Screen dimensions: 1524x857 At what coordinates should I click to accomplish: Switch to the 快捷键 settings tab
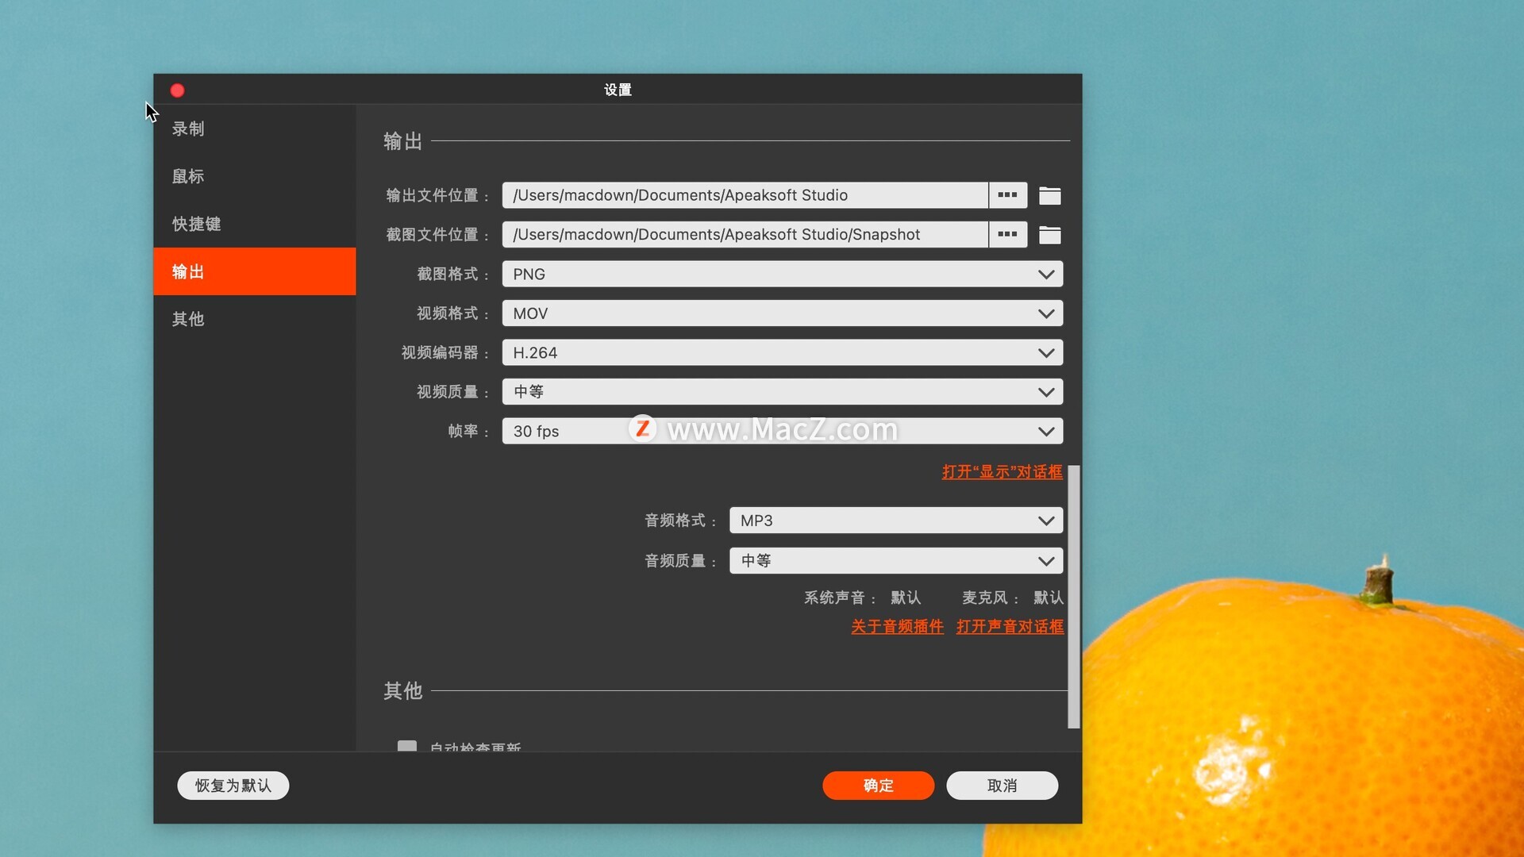pos(254,224)
